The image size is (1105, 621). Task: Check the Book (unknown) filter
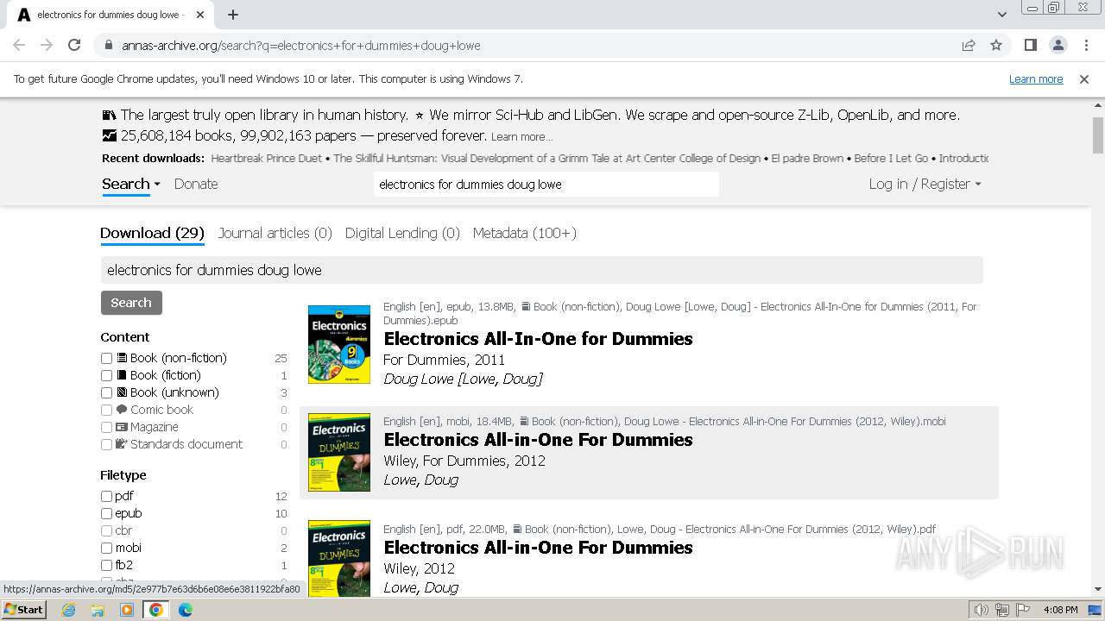point(106,392)
